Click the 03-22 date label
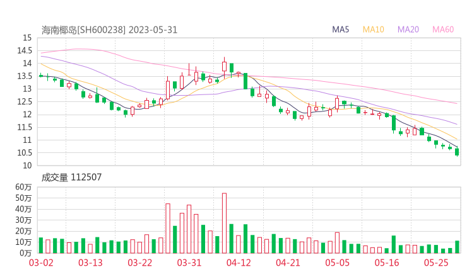467x277 pixels. point(139,263)
